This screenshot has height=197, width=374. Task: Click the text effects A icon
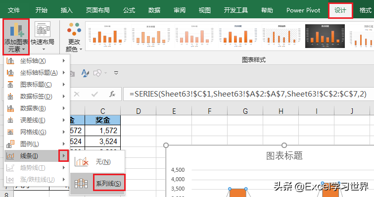pos(85,73)
